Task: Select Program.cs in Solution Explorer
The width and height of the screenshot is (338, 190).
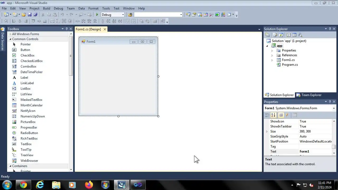Action: (x=290, y=65)
